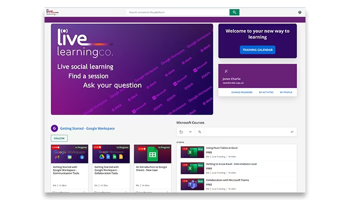Click In Progress label on Google Sheets card
This screenshot has height=200, width=350.
tap(164, 147)
